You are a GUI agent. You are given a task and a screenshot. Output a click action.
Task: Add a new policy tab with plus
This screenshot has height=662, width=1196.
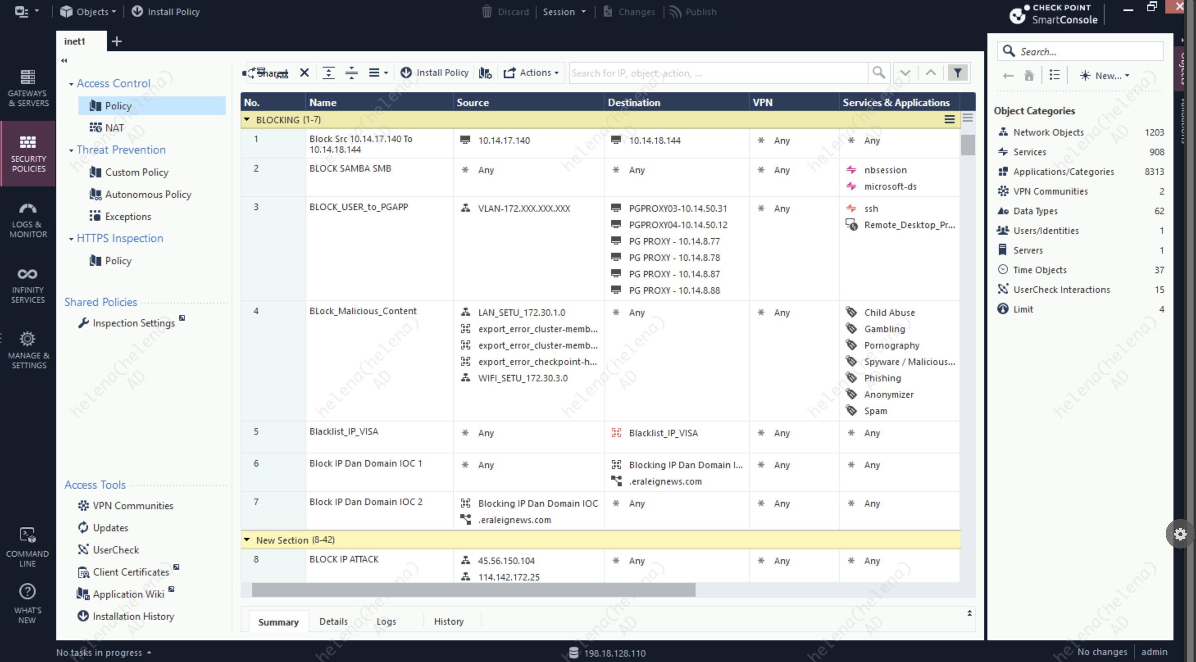point(116,41)
